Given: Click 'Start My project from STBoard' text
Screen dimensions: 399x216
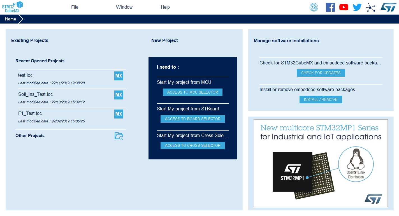Looking at the screenshot, I should [188, 109].
